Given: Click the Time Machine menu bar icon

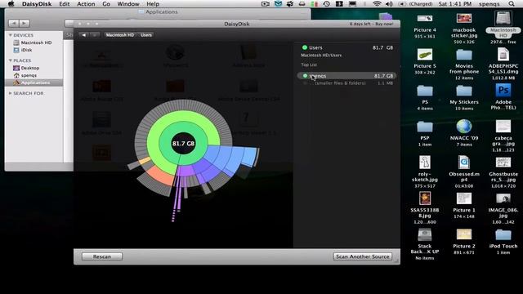Looking at the screenshot, I should [327, 4].
